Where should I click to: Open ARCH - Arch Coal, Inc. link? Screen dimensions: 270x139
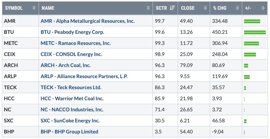65,65
